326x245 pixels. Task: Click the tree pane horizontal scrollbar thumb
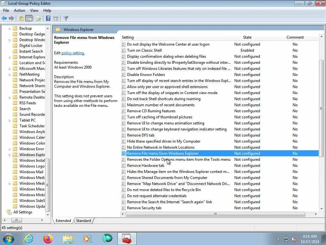[17, 220]
